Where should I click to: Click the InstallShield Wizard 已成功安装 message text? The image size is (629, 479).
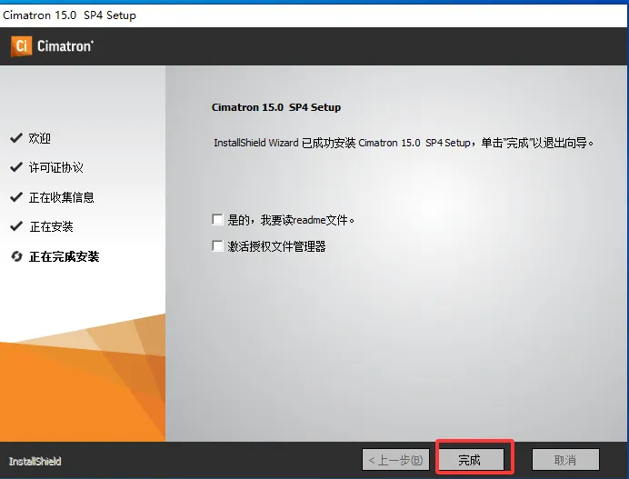pyautogui.click(x=404, y=143)
